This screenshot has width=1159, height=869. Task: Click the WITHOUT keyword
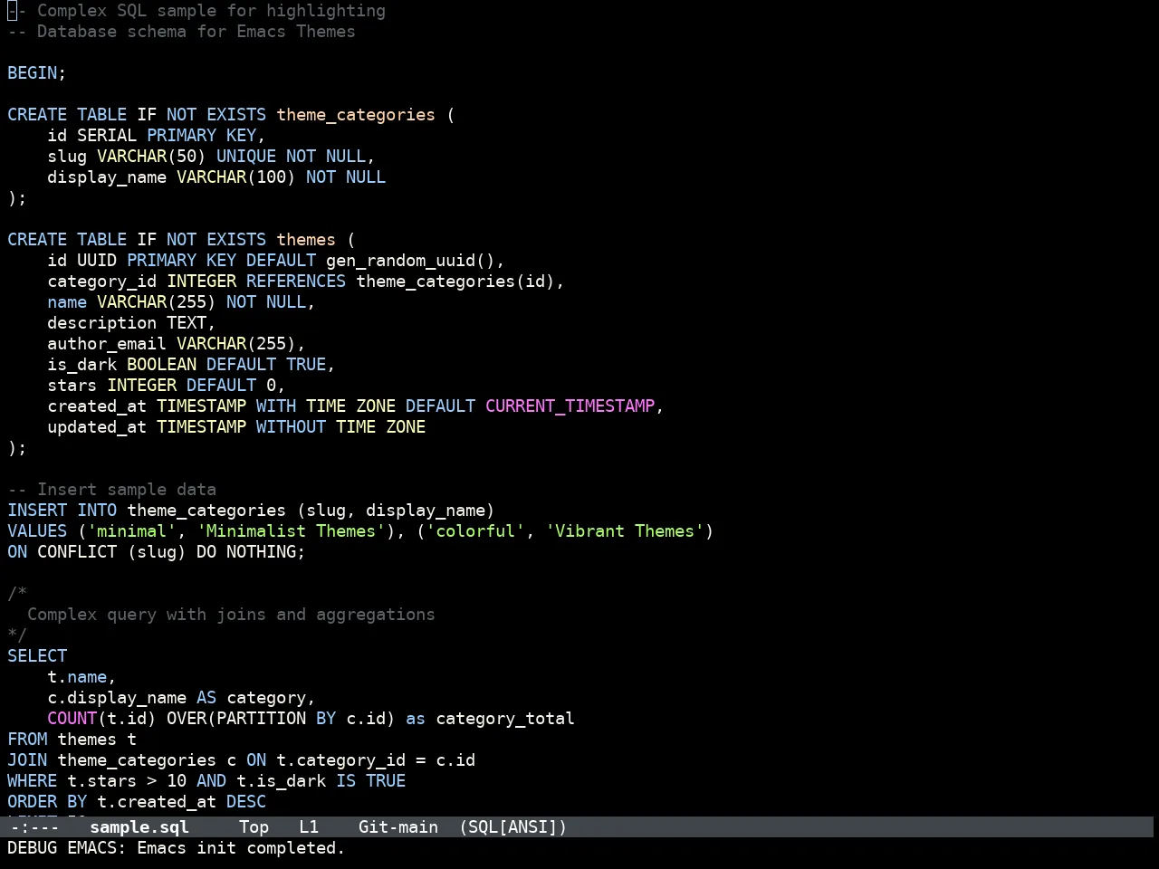(x=291, y=427)
